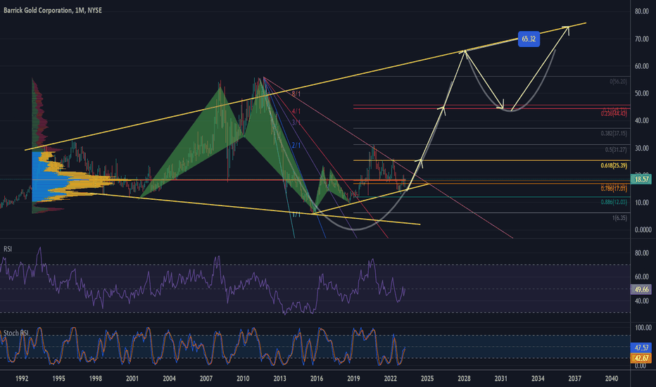Select Fibonacci level 1(6.35) label
Viewport: 656px width, 387px height.
click(x=619, y=218)
